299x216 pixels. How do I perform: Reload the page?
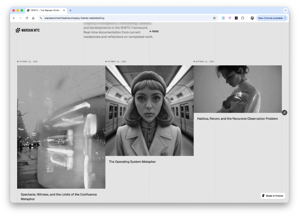click(27, 18)
